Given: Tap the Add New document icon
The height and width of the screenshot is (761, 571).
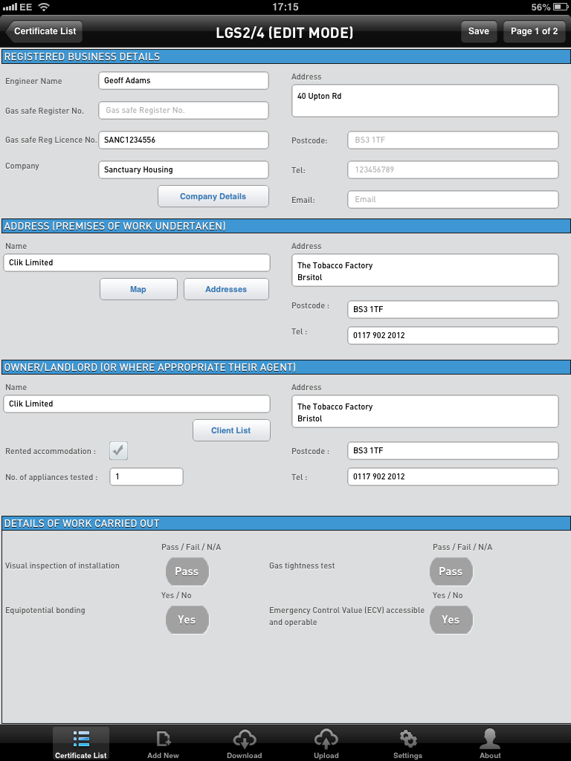Looking at the screenshot, I should point(163,739).
